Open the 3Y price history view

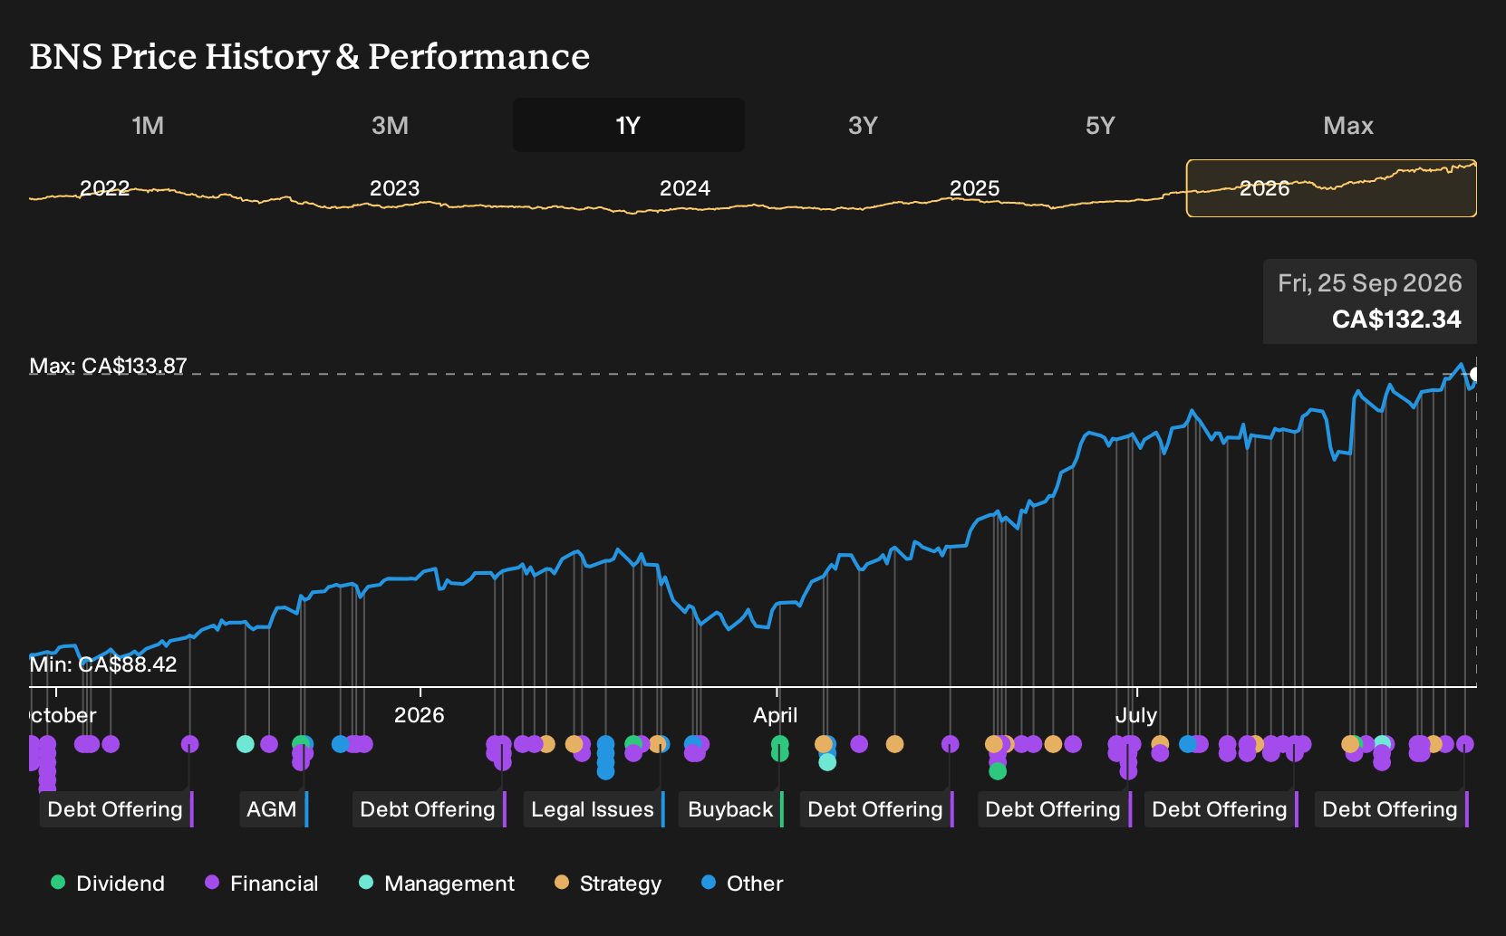[x=863, y=125]
